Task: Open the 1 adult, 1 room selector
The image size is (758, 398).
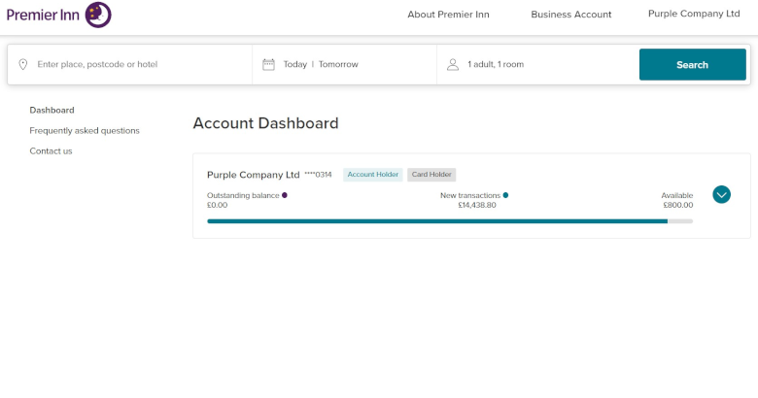Action: coord(496,65)
